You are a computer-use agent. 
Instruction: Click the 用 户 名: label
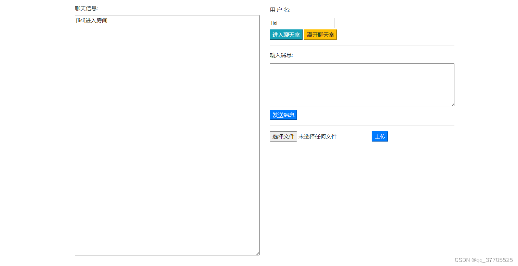tap(280, 10)
